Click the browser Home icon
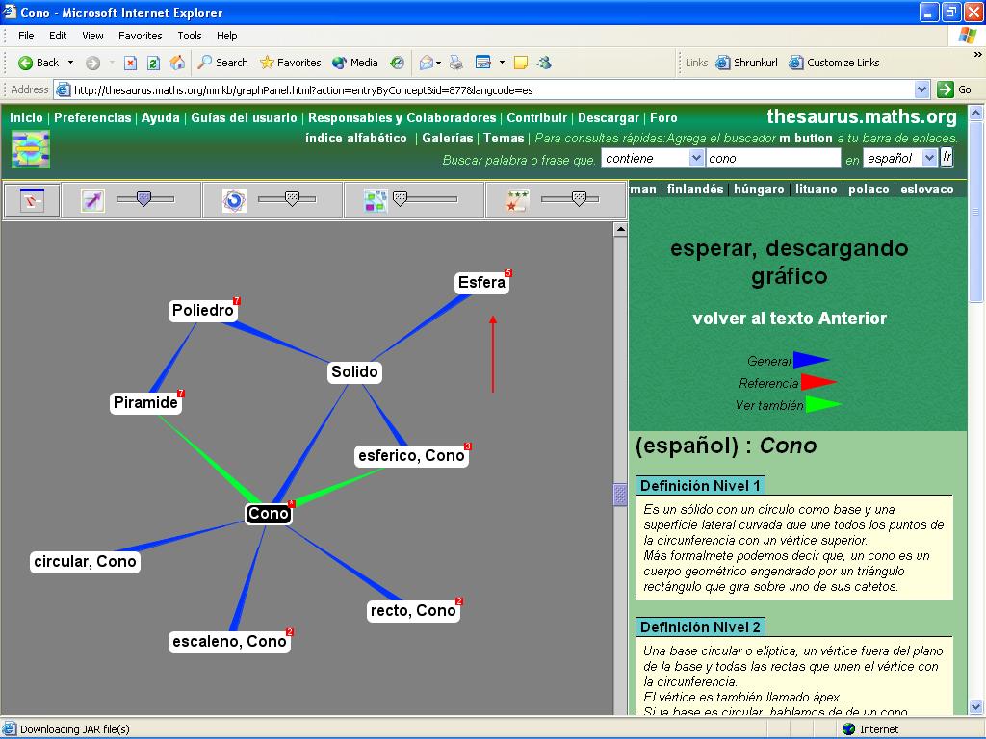This screenshot has width=986, height=739. pyautogui.click(x=177, y=63)
